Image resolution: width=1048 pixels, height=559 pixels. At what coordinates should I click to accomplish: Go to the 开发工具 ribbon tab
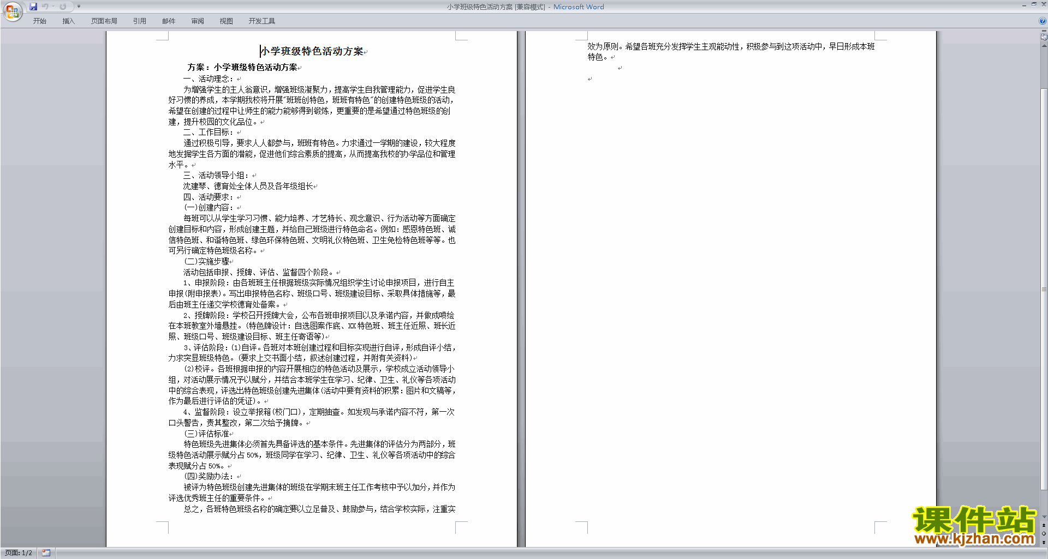point(262,21)
